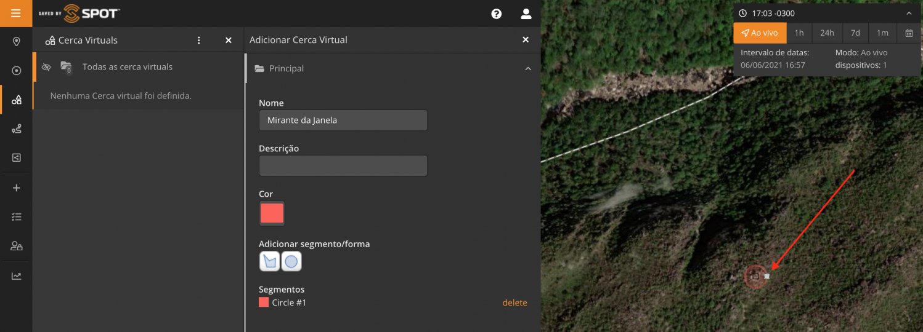Select the polygon shape tool
The height and width of the screenshot is (332, 923).
[x=269, y=261]
